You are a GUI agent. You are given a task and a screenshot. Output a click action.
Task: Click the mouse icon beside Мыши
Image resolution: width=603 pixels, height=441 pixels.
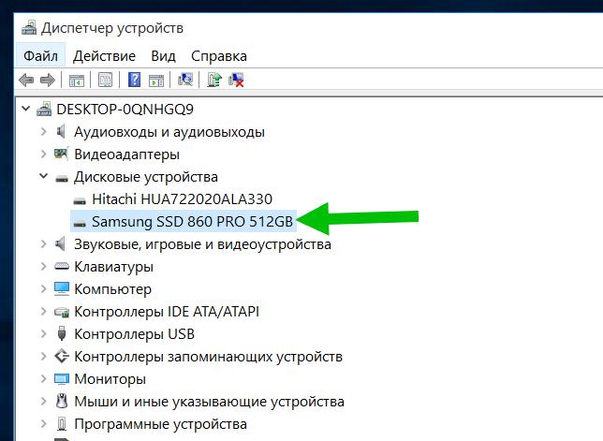coord(62,401)
